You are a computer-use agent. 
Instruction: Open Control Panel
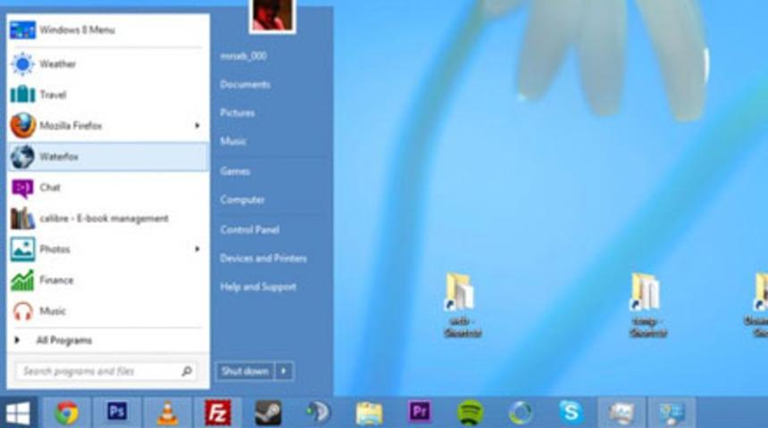click(x=250, y=229)
